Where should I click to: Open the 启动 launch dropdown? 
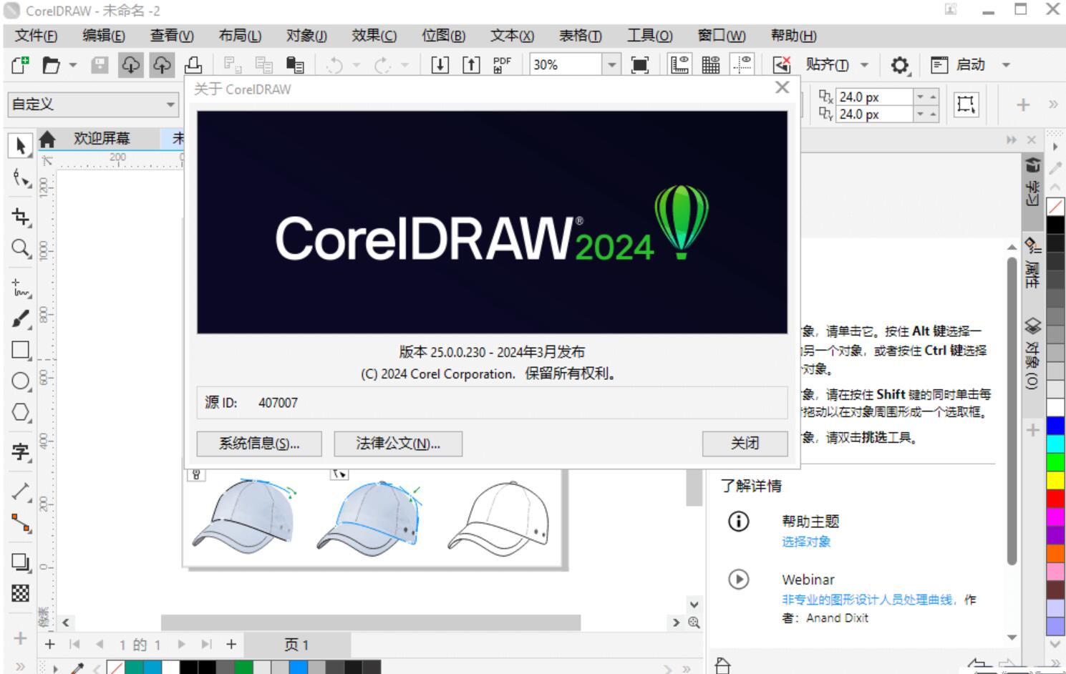pos(1006,65)
